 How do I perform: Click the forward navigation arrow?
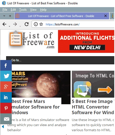pyautogui.click(x=15, y=24)
